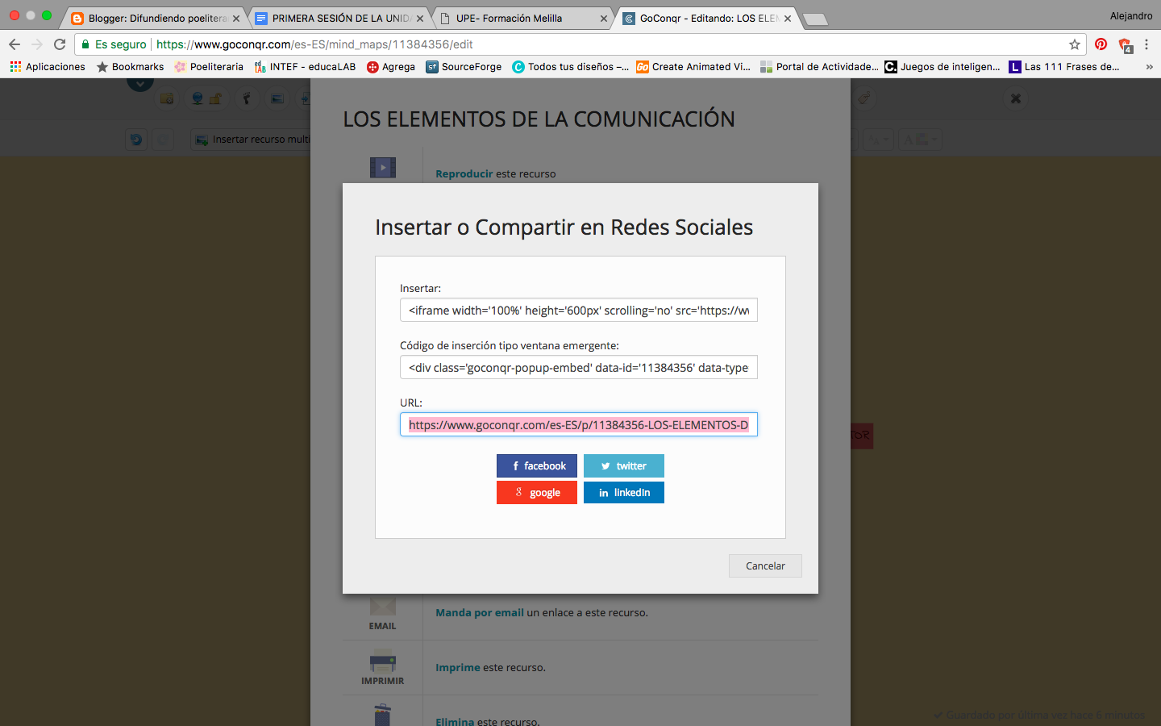1161x726 pixels.
Task: Click the globe icon in the toolbar
Action: pyautogui.click(x=198, y=98)
